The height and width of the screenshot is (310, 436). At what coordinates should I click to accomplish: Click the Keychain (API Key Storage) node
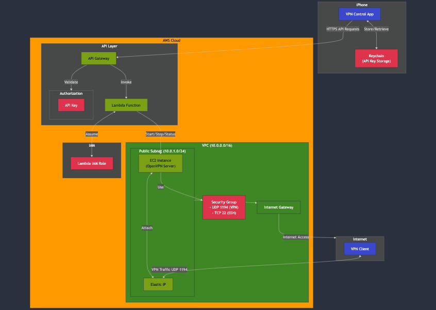click(376, 58)
